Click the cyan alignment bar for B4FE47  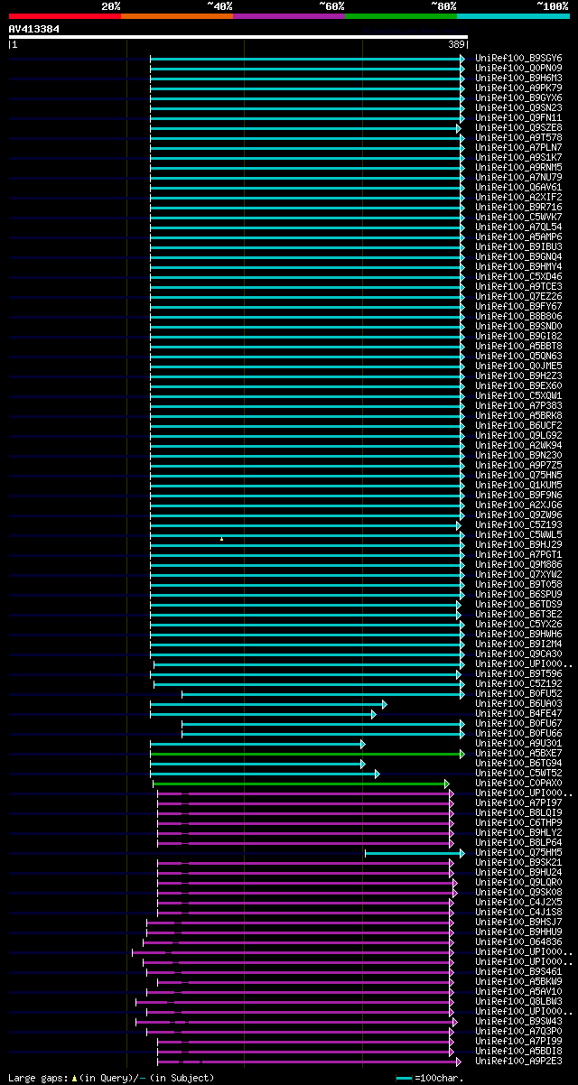point(263,714)
